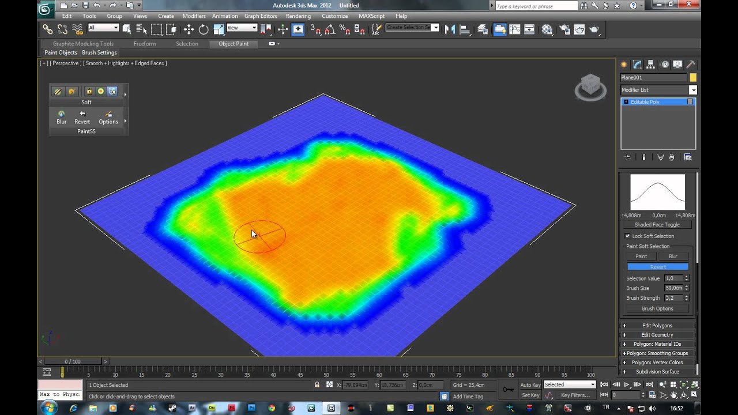Switch to the Display command panel

(678, 65)
